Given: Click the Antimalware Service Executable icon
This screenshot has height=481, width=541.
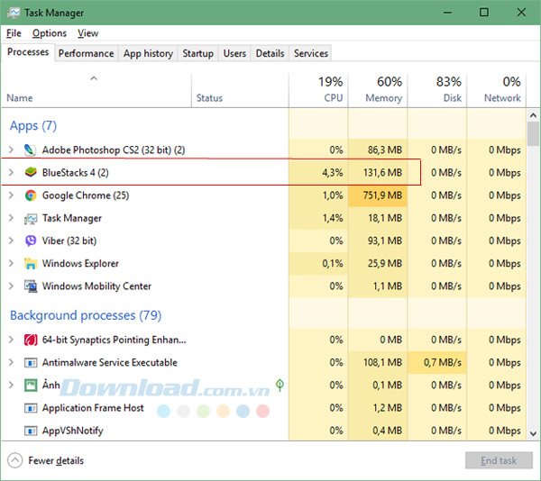Looking at the screenshot, I should (x=31, y=362).
